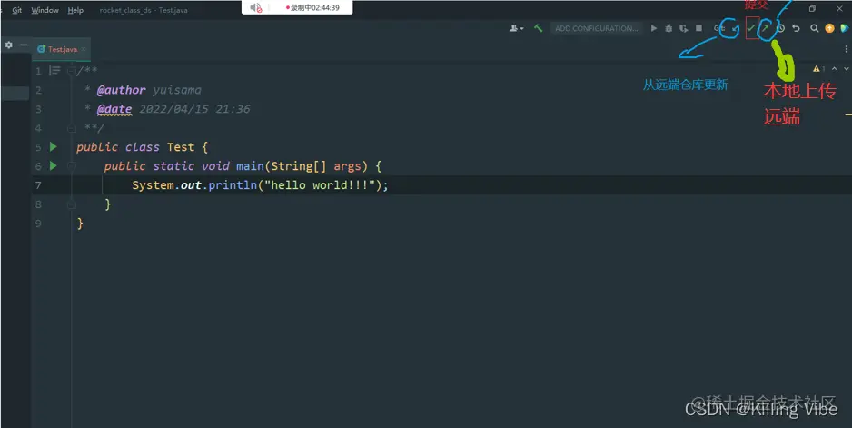This screenshot has width=852, height=428.
Task: Commit changes with the green checkmark
Action: 751,28
